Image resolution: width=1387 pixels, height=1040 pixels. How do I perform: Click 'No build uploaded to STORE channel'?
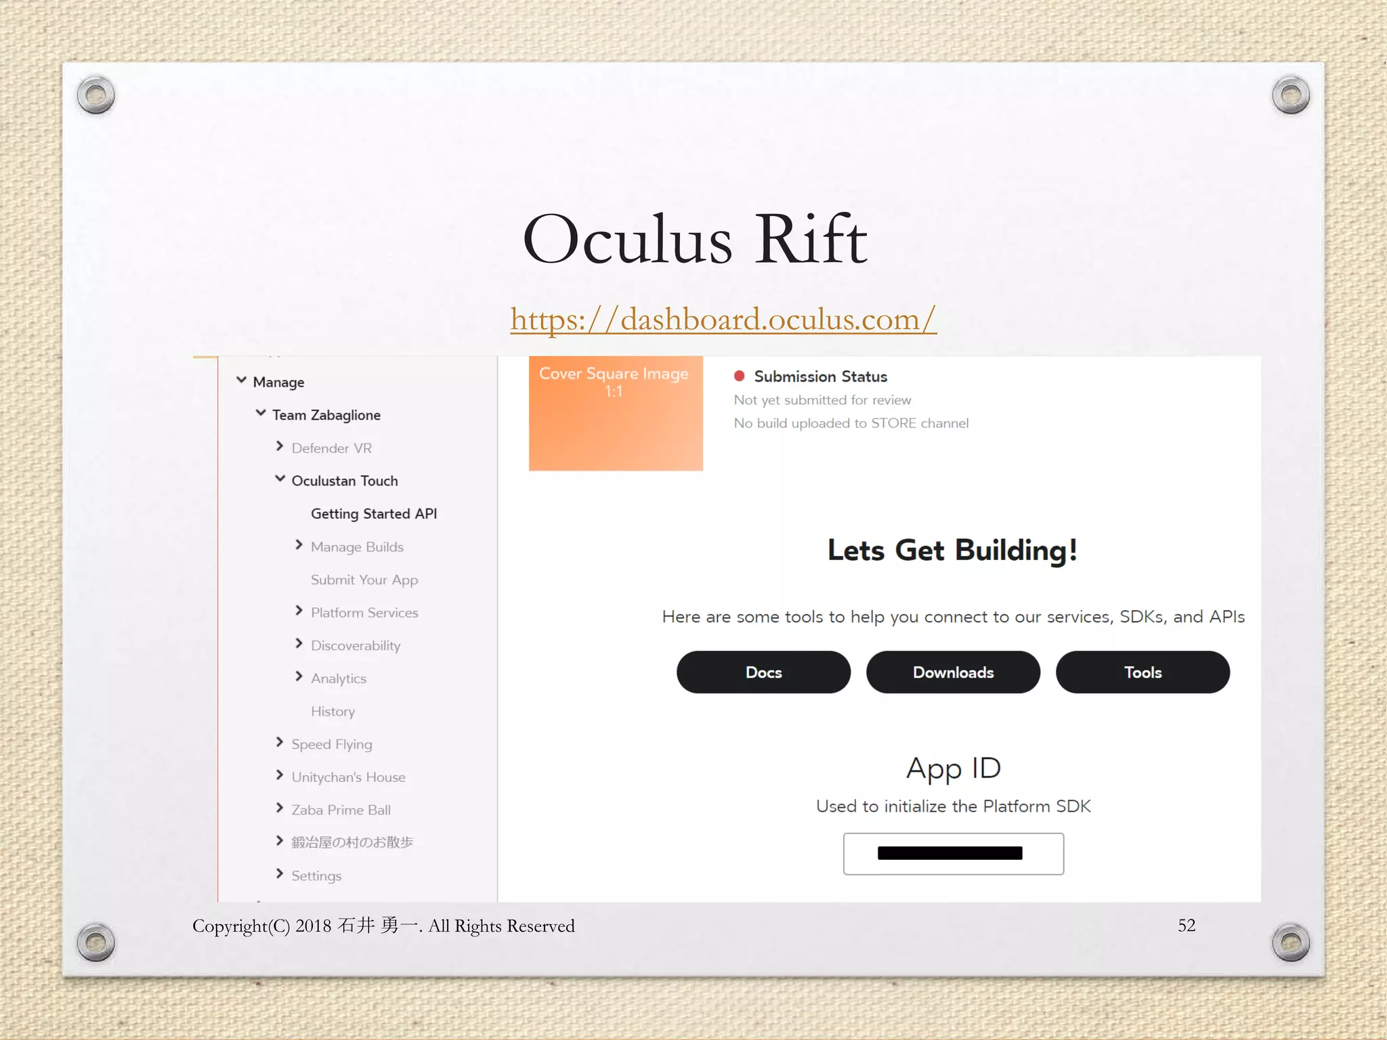click(851, 423)
